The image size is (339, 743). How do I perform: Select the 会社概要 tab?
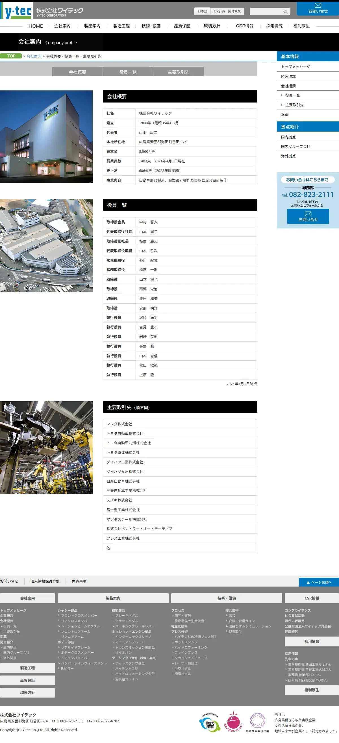77,72
